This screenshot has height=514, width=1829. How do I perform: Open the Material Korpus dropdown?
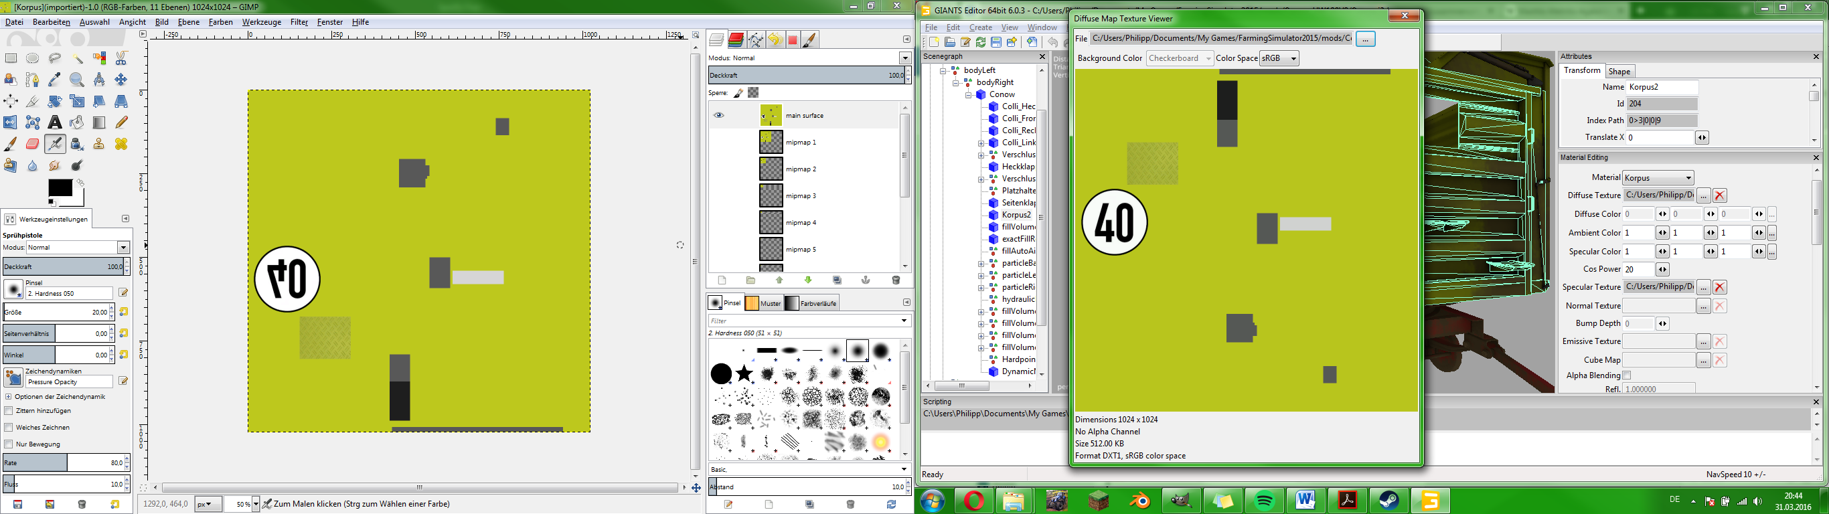coord(1658,177)
